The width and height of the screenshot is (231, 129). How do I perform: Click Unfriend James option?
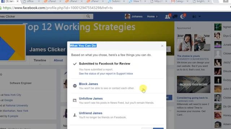pos(91,113)
